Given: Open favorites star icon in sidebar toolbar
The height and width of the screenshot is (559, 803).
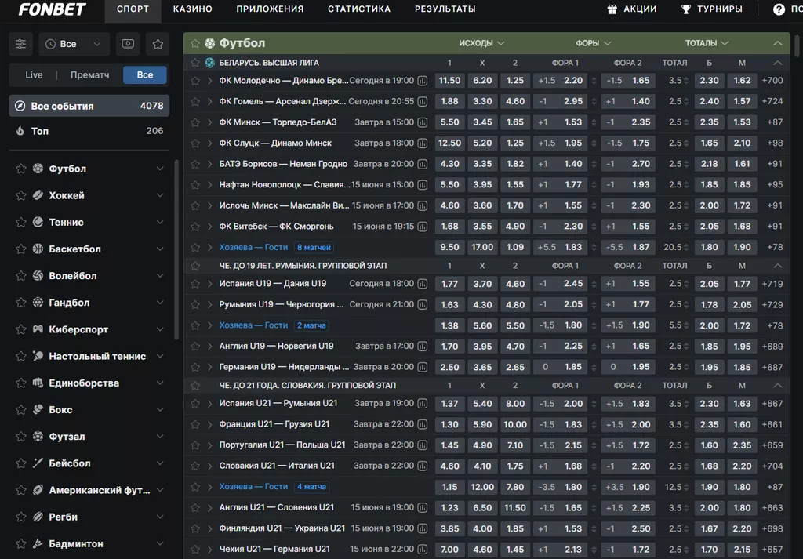Looking at the screenshot, I should coord(158,44).
